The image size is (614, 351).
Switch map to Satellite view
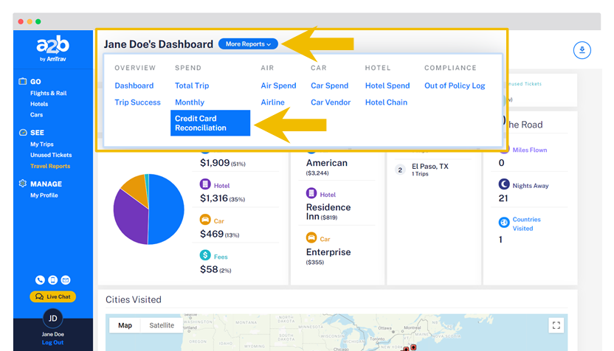[x=162, y=325]
